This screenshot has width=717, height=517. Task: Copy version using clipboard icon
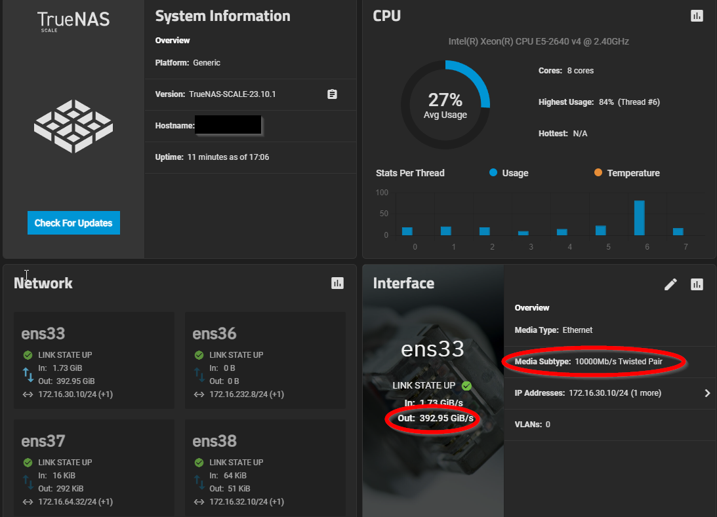pos(332,94)
